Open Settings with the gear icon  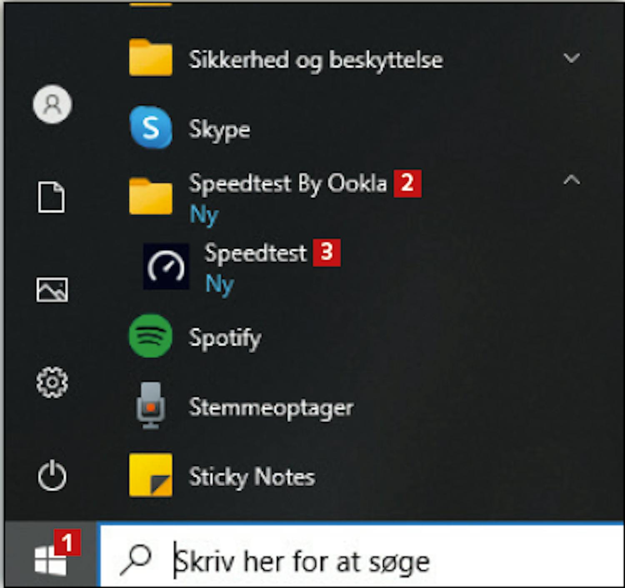(52, 382)
